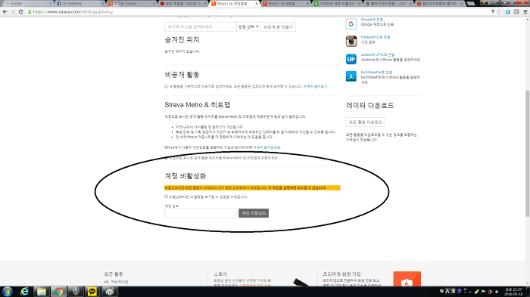Click the 데이터 다운로드 heading
Screen dimensions: 530x297
click(x=369, y=105)
